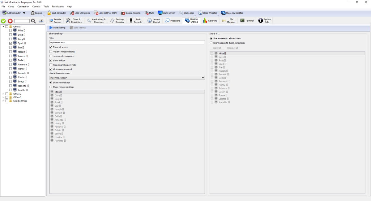371x201 pixels.
Task: Click the Lock computer toolbar icon
Action: [49, 13]
